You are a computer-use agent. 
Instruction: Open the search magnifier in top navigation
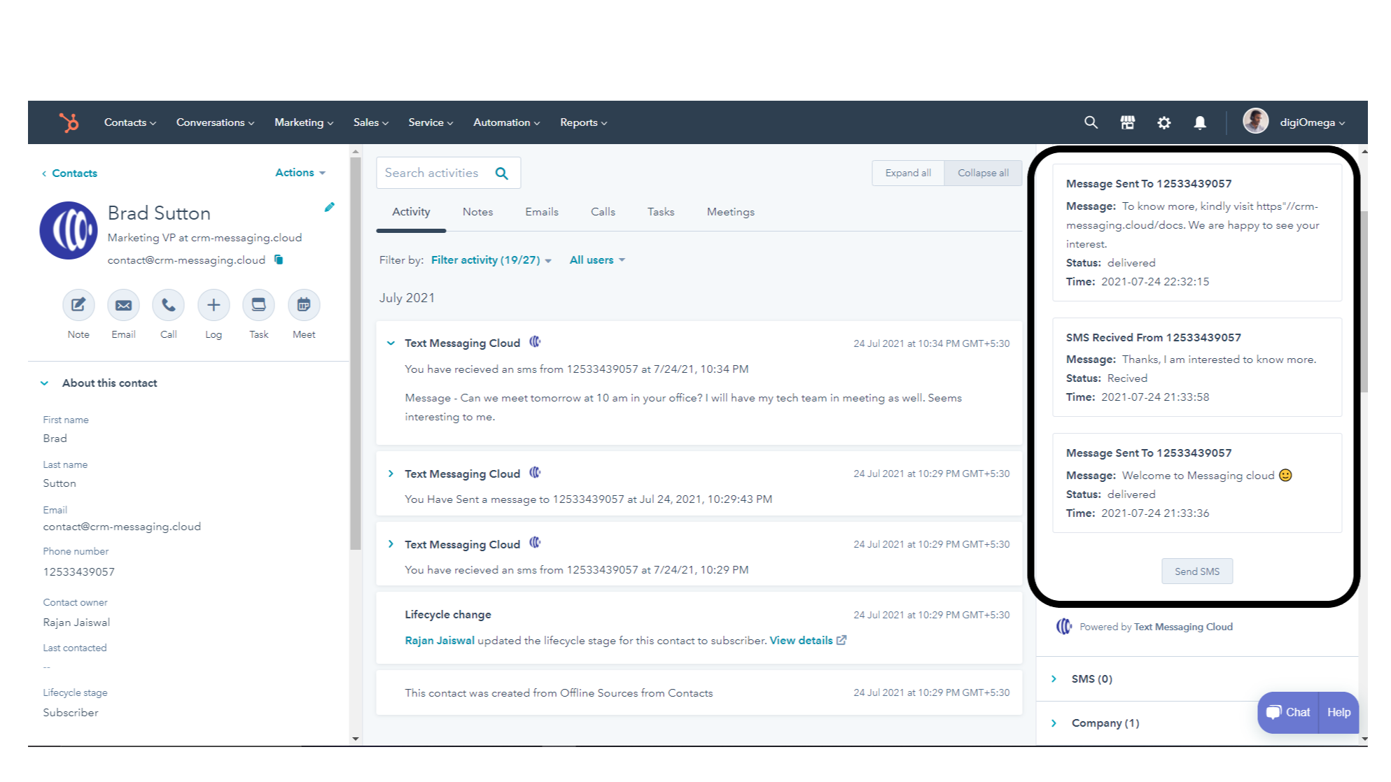(x=1091, y=122)
